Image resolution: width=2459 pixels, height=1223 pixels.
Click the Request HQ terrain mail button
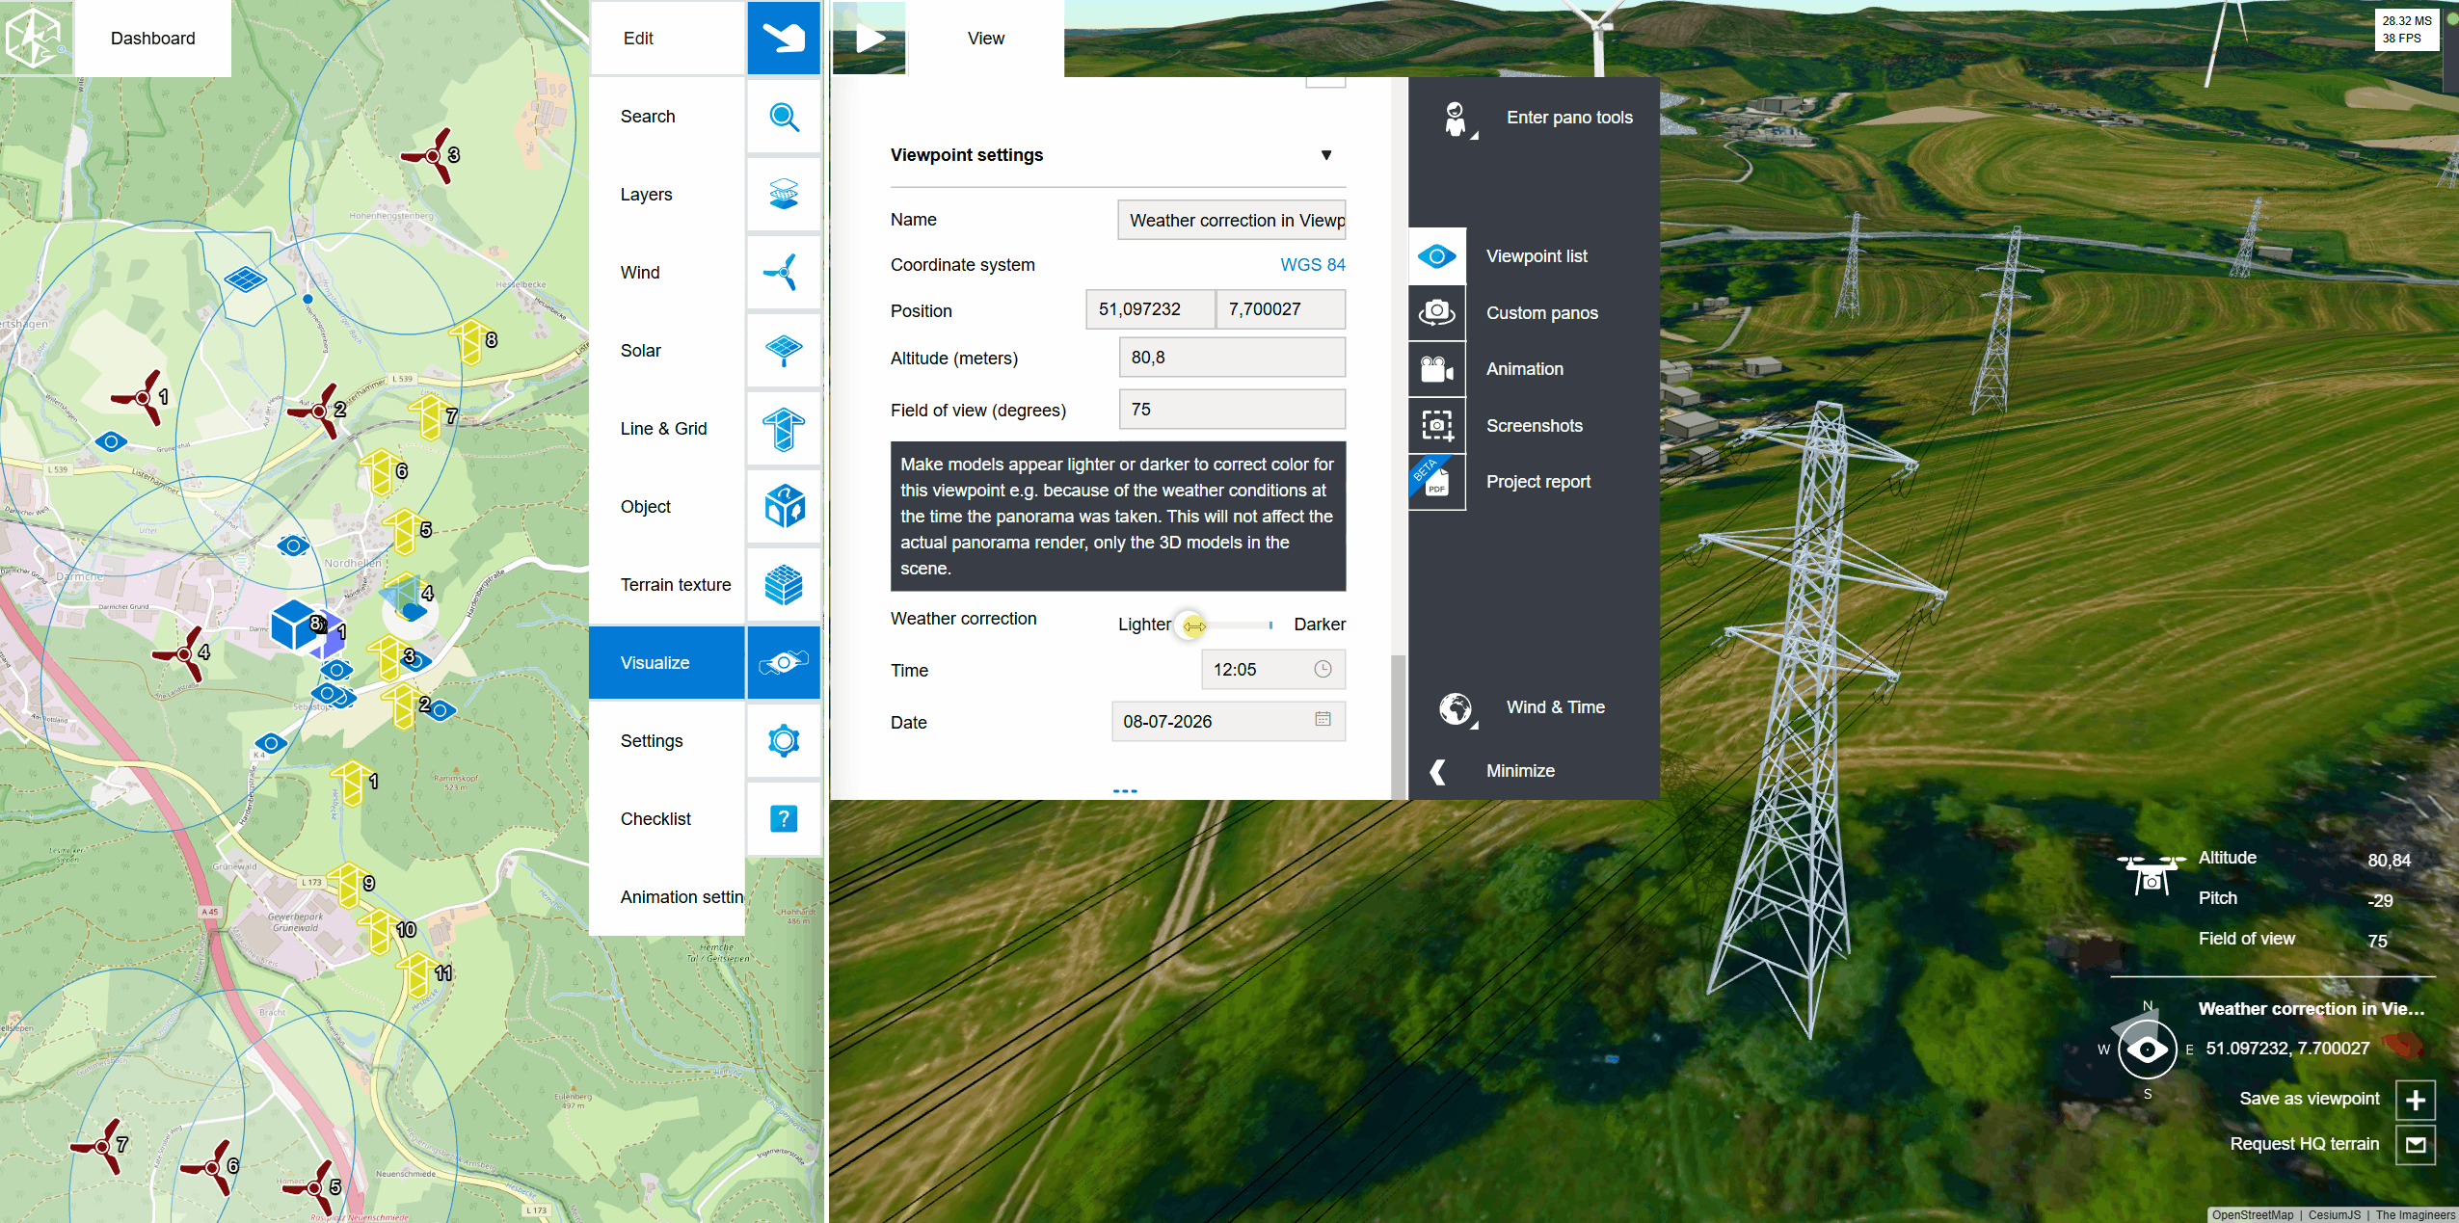coord(2416,1145)
